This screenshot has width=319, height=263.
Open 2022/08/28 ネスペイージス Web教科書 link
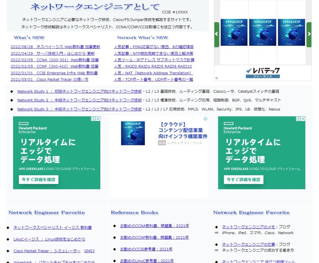[55, 47]
